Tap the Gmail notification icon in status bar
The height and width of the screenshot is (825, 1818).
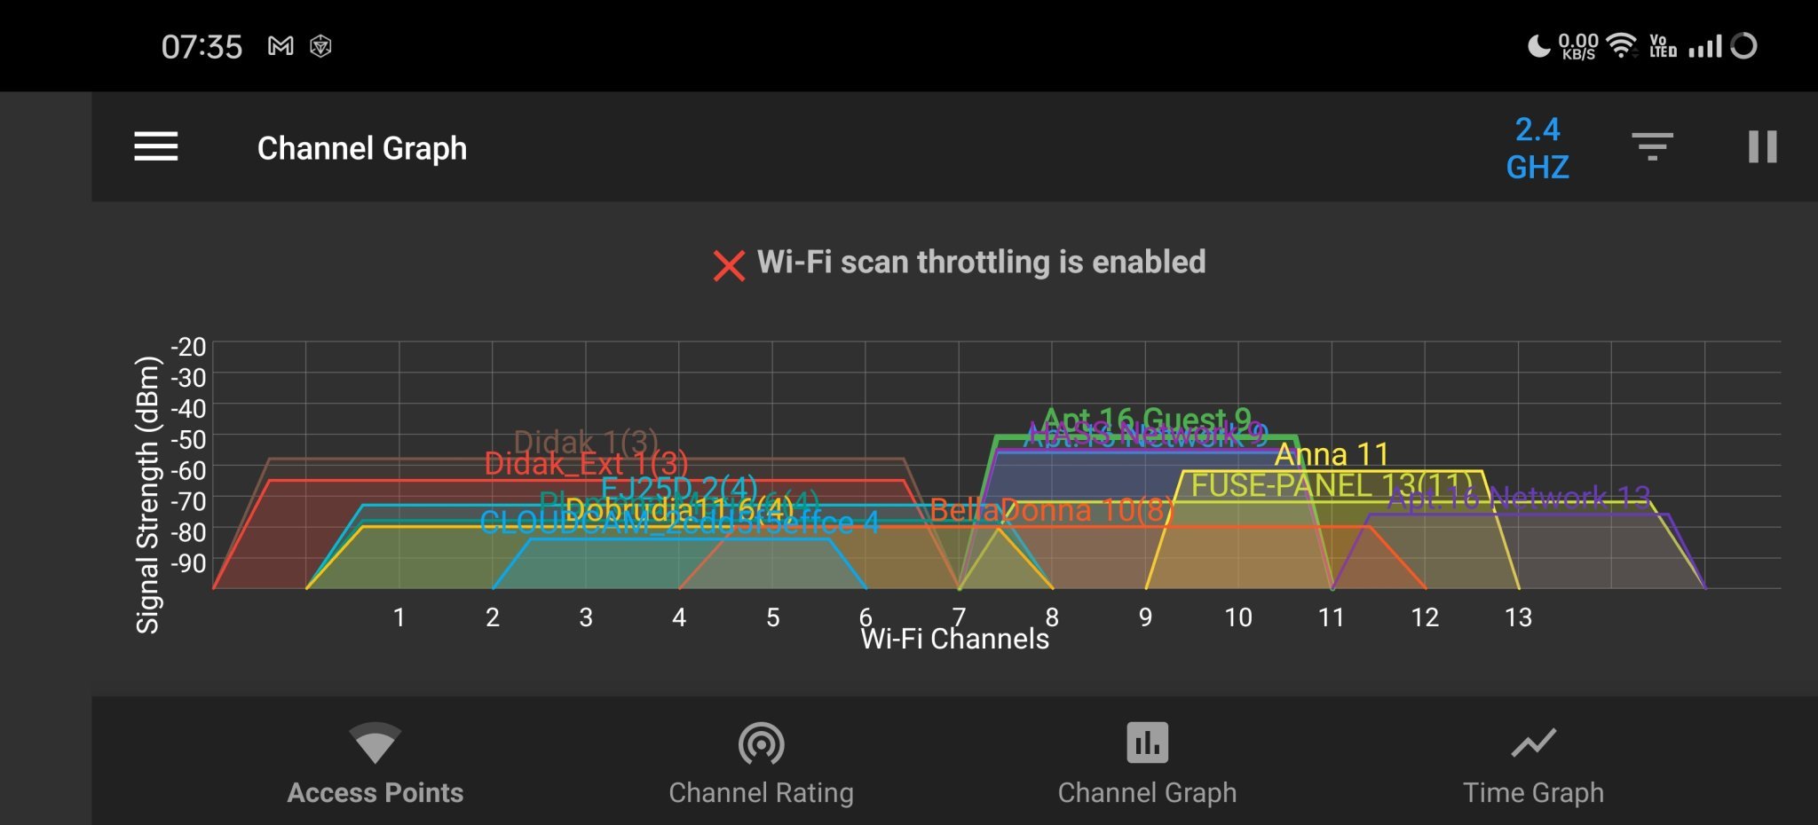point(281,46)
